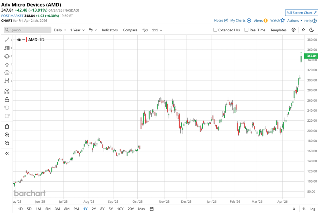The width and height of the screenshot is (319, 215).
Task: Switch to the 6M time range
Action: 67,209
